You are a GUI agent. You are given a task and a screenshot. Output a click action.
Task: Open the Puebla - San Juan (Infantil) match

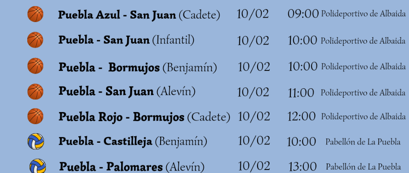[x=126, y=41]
